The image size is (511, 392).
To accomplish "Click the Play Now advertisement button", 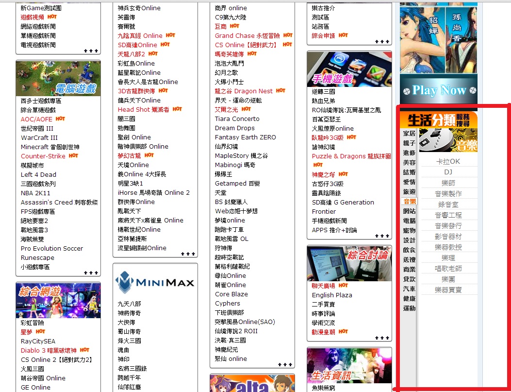I will pos(439,90).
